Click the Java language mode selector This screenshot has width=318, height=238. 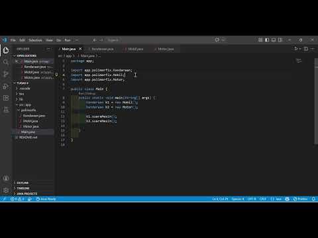[276, 199]
